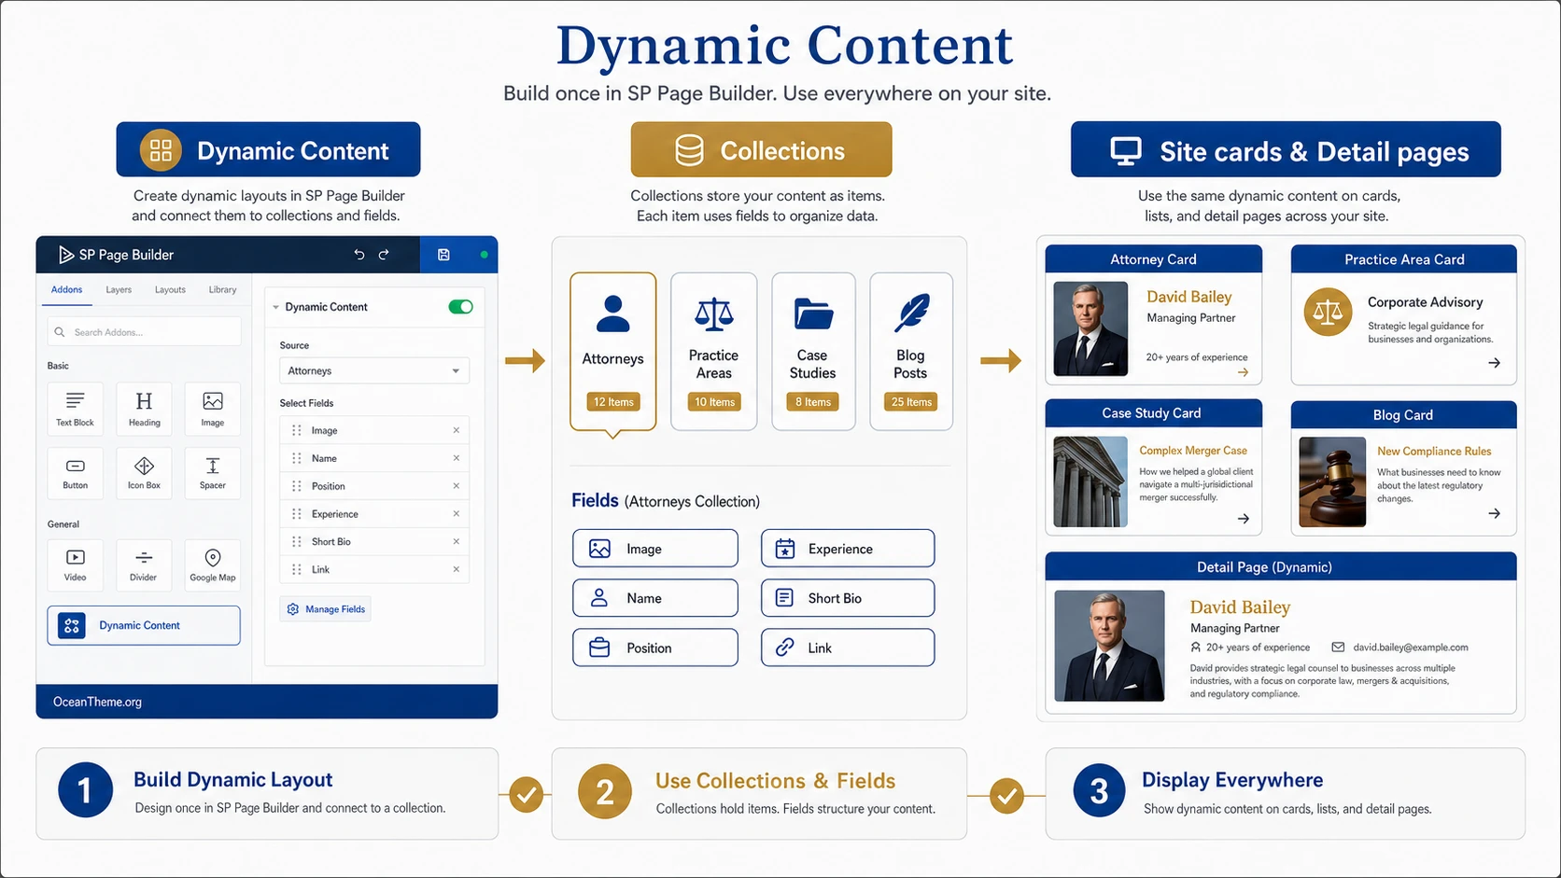Add the Divider addon
1561x878 pixels.
(x=144, y=564)
